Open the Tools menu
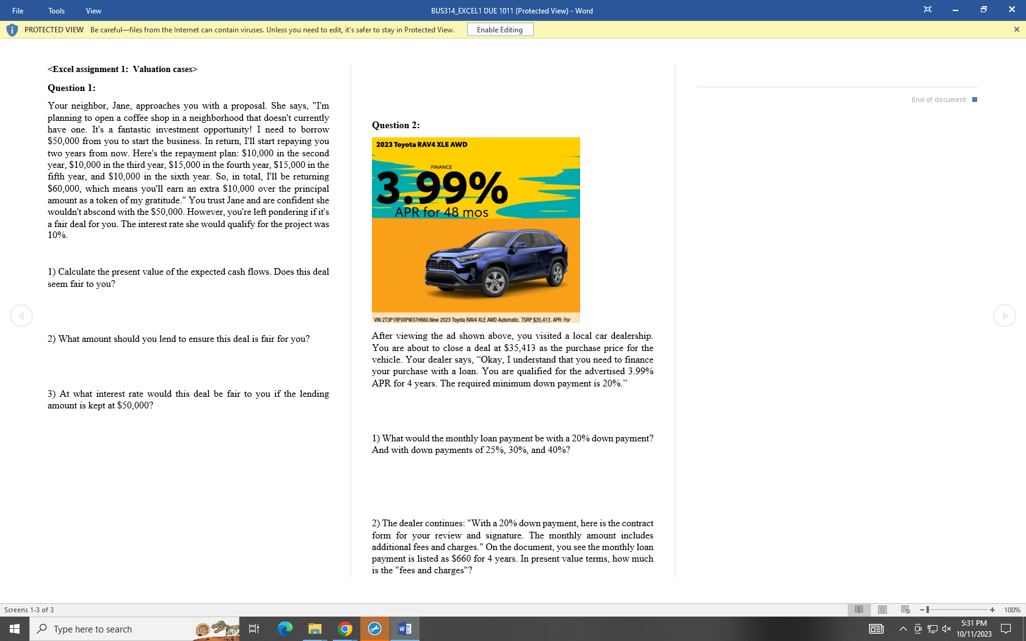The height and width of the screenshot is (641, 1026). point(56,10)
